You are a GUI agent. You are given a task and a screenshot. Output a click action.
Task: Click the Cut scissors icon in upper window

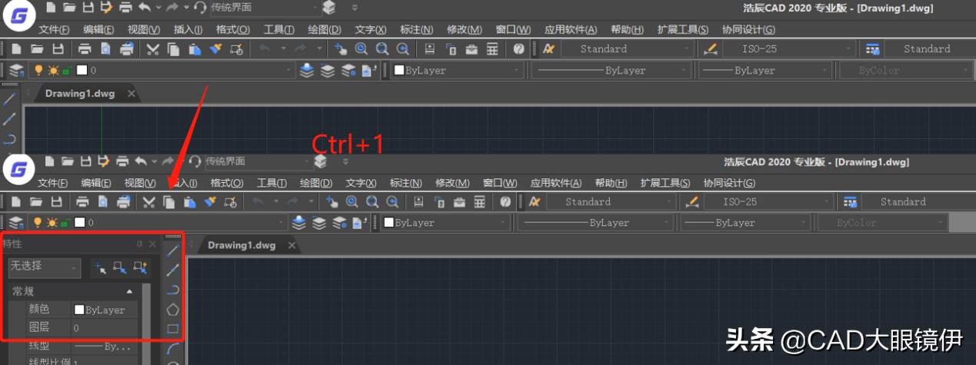tap(152, 48)
